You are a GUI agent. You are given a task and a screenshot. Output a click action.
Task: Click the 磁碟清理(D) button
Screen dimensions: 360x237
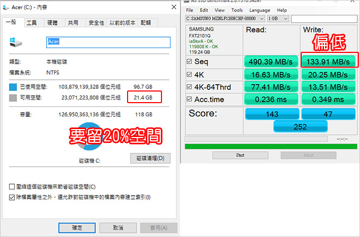pos(150,158)
